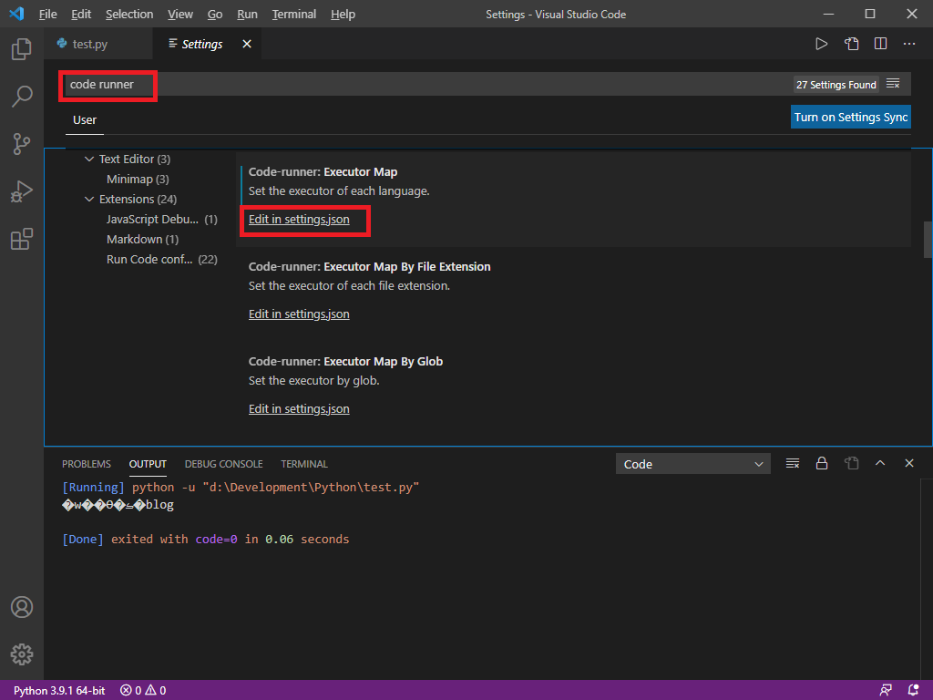Click the 27 Settings Found badge
Viewport: 933px width, 700px height.
coord(836,85)
